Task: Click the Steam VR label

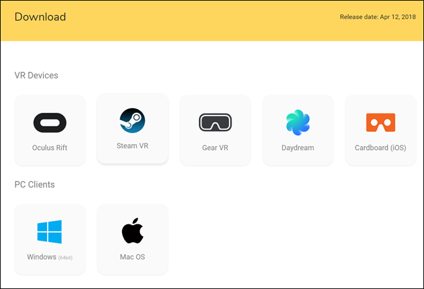Action: (132, 145)
